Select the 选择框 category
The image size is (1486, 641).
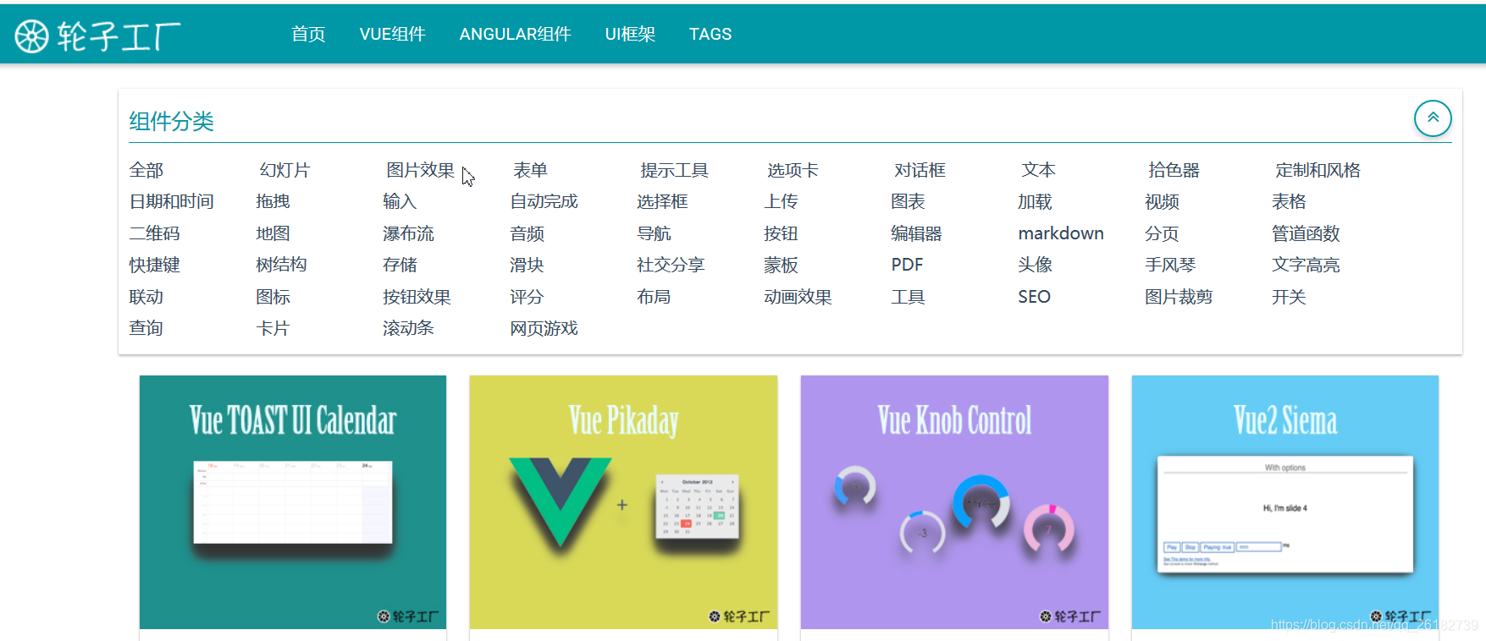662,201
